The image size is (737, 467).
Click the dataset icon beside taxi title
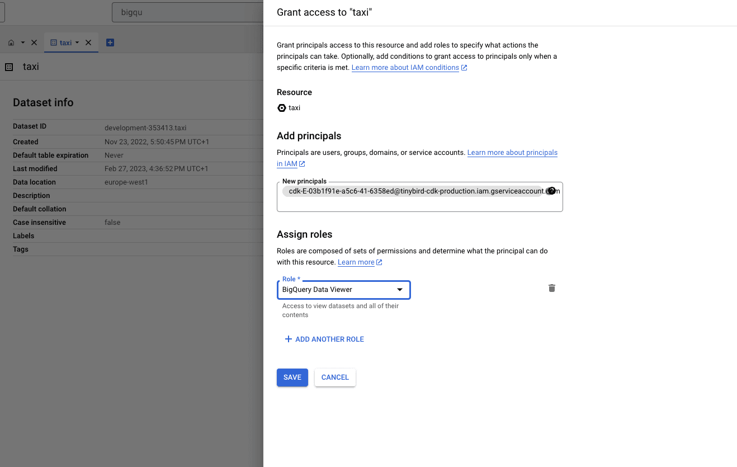click(x=9, y=67)
